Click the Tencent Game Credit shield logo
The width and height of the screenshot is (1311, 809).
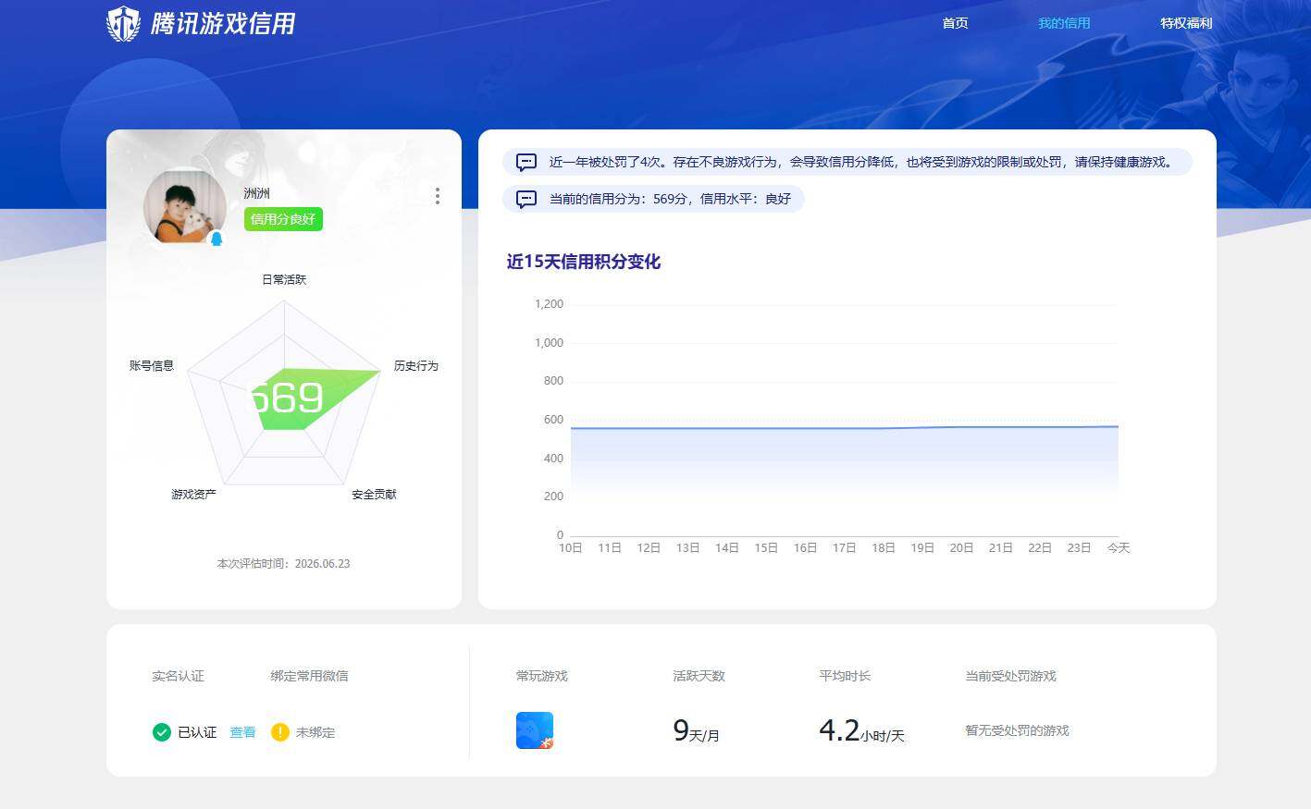[x=123, y=24]
